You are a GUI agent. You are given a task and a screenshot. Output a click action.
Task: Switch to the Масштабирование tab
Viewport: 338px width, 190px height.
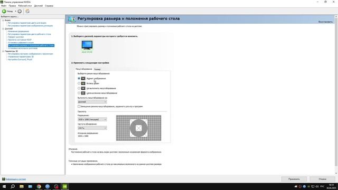click(x=84, y=69)
